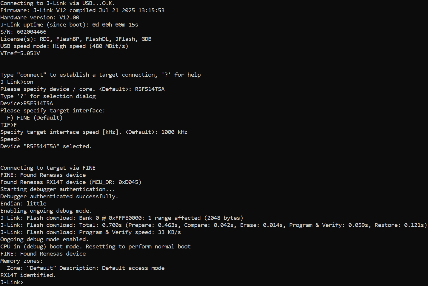Click the Memory zones: heading line
This screenshot has width=428, height=286.
21,261
